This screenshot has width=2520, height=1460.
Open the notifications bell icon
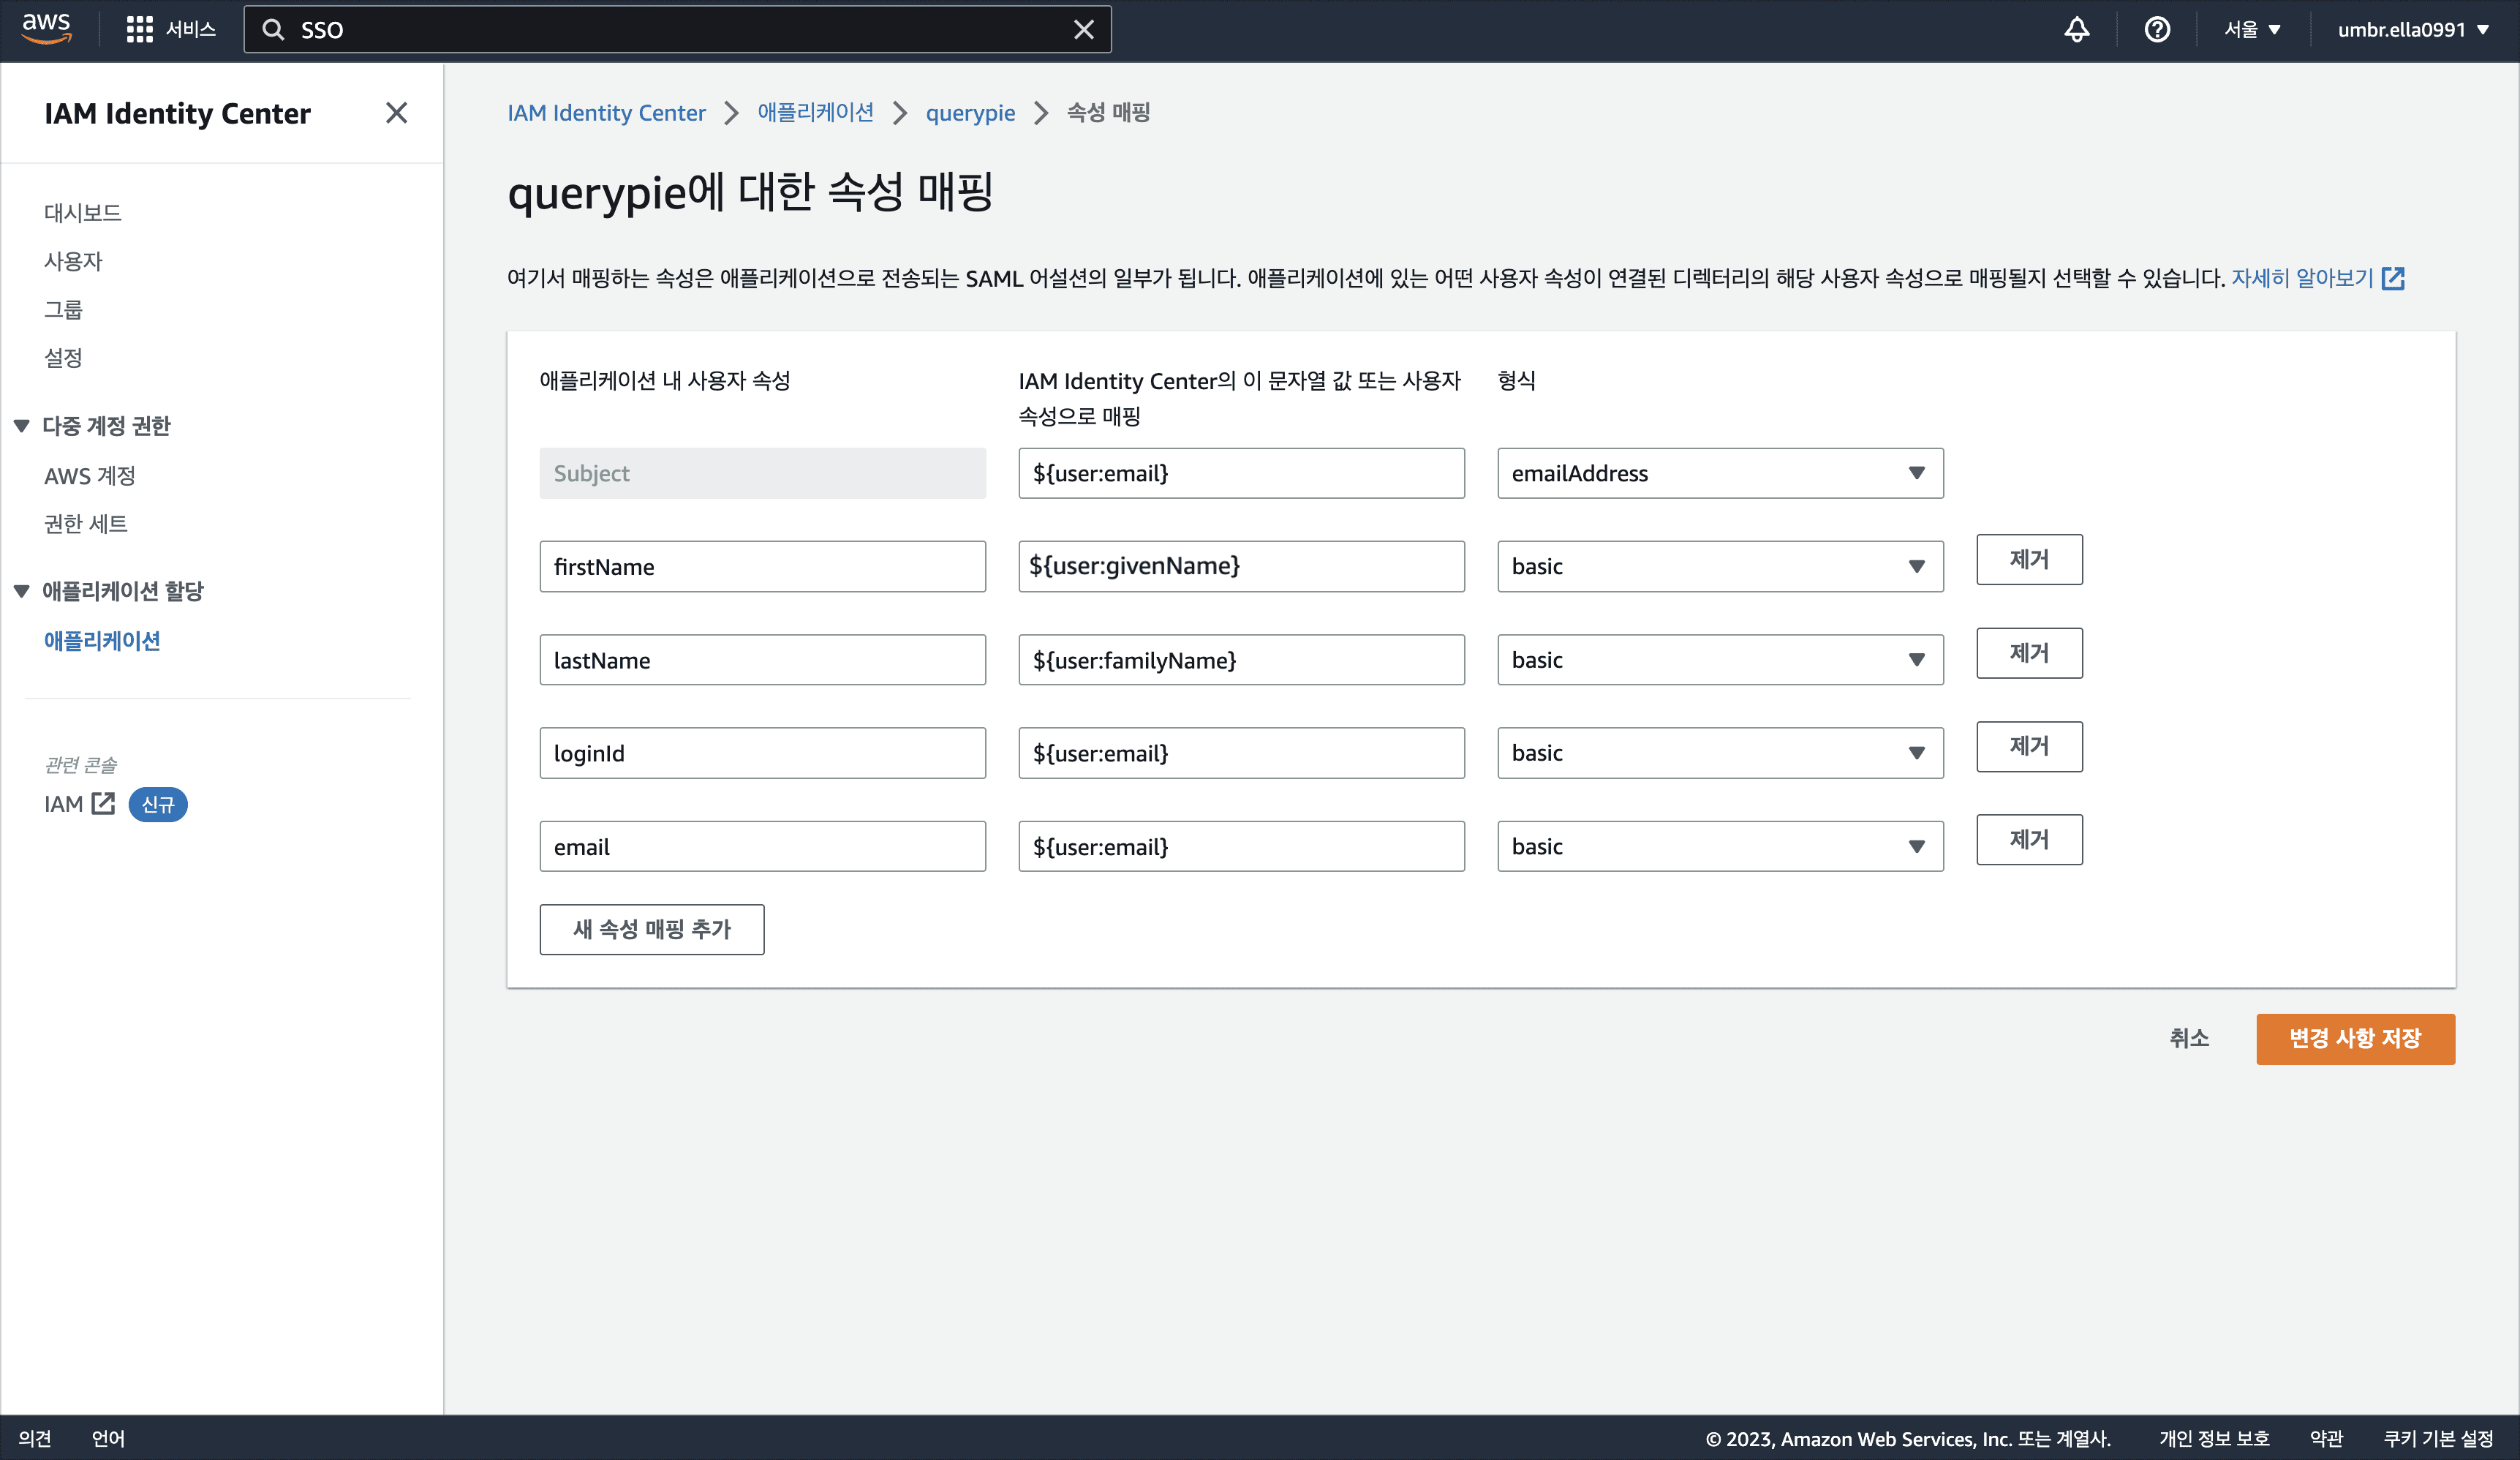click(2076, 29)
